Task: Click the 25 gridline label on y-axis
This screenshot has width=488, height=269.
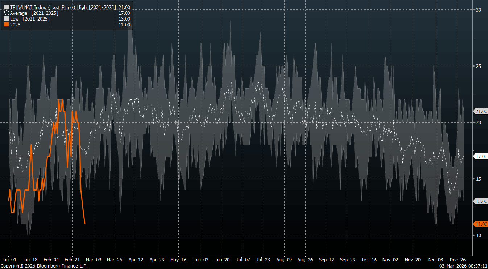Action: pos(479,66)
